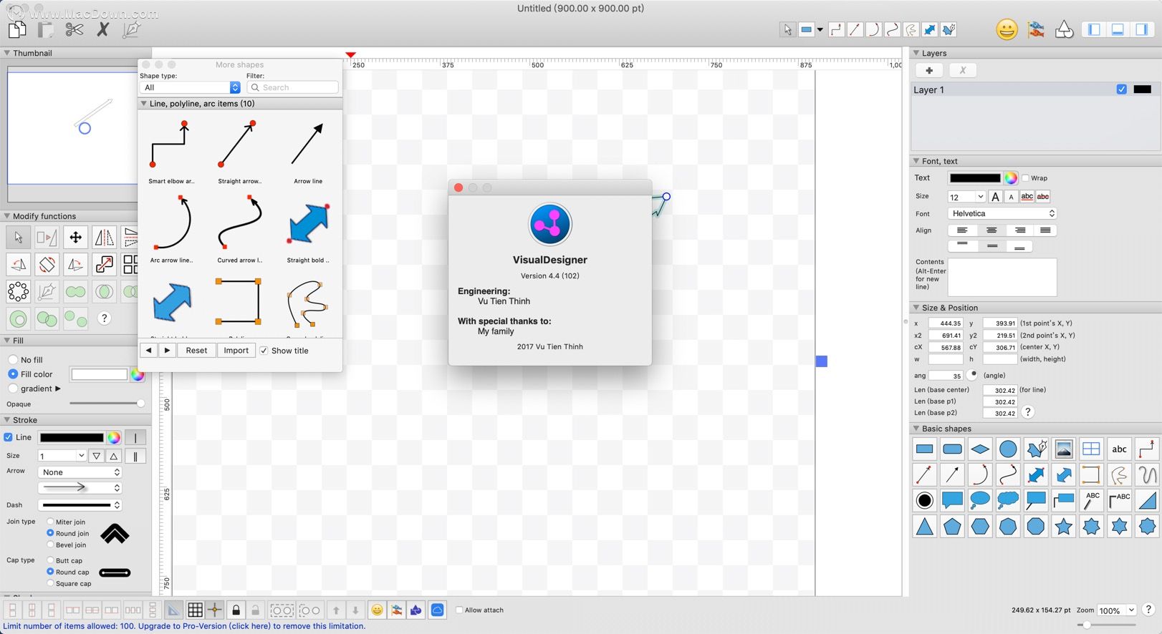Image resolution: width=1162 pixels, height=634 pixels.
Task: Select the Miter join radio button
Action: click(x=50, y=522)
